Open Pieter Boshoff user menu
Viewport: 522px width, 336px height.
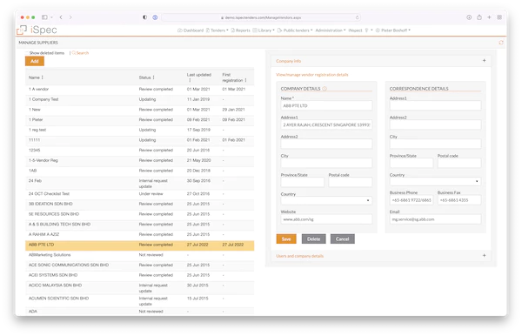393,30
